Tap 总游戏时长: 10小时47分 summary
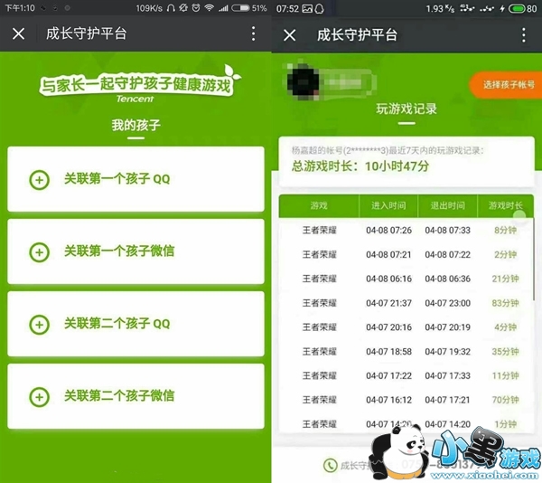Image resolution: width=542 pixels, height=483 pixels. 360,166
